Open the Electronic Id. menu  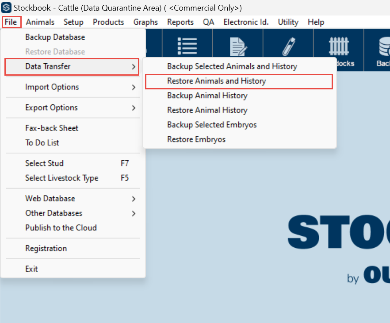pos(246,22)
